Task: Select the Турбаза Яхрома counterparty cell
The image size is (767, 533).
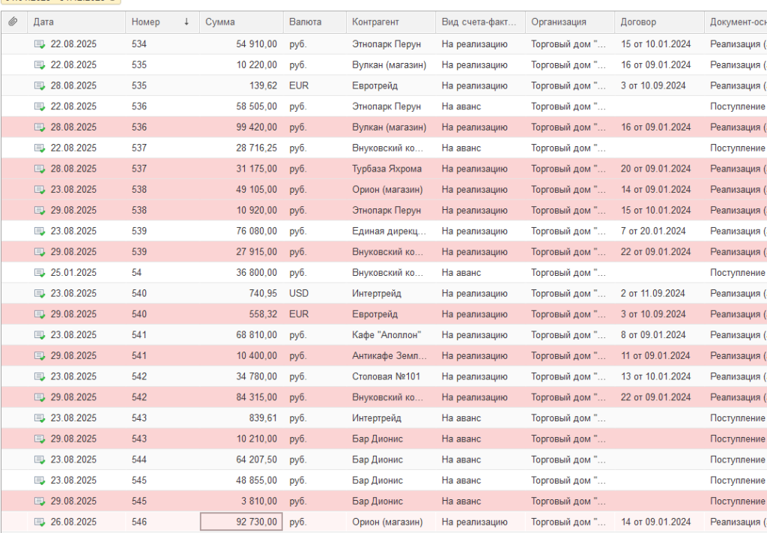Action: tap(386, 169)
